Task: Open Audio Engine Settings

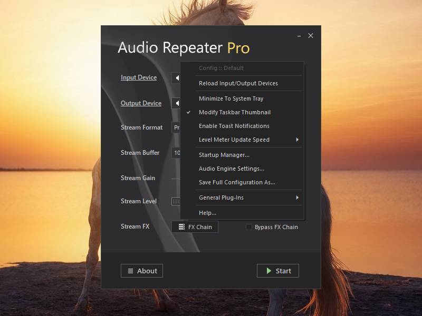Action: tap(242, 169)
